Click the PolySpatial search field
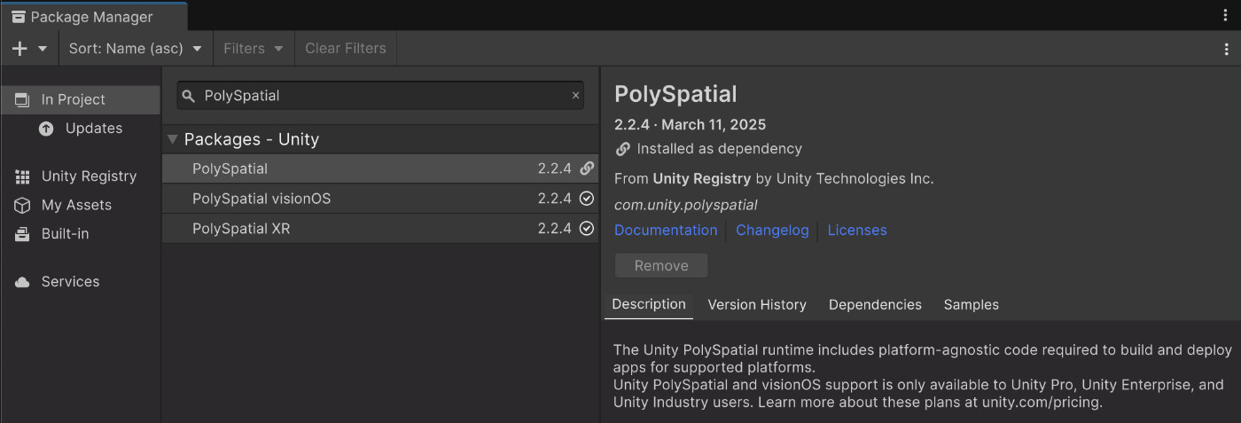This screenshot has width=1241, height=423. pos(380,96)
